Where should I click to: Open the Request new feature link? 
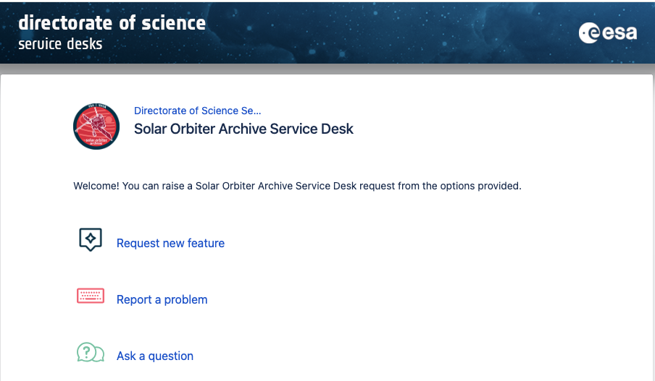point(170,243)
